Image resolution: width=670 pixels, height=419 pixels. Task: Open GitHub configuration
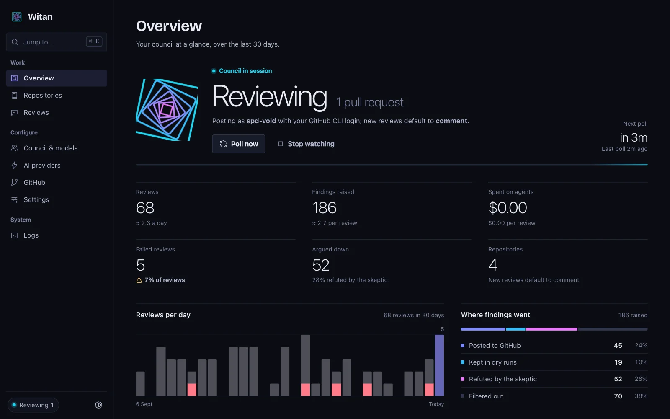click(x=57, y=183)
